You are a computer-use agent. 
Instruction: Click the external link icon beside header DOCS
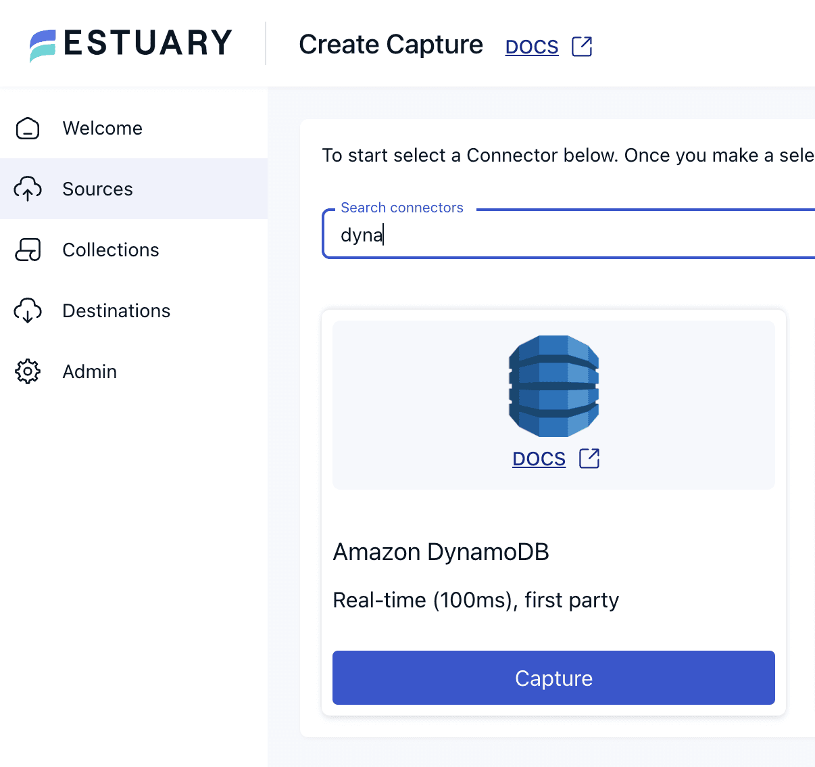click(x=581, y=46)
